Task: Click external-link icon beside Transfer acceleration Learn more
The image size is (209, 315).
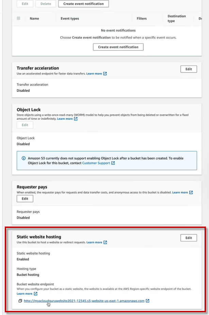Action: tap(105, 73)
